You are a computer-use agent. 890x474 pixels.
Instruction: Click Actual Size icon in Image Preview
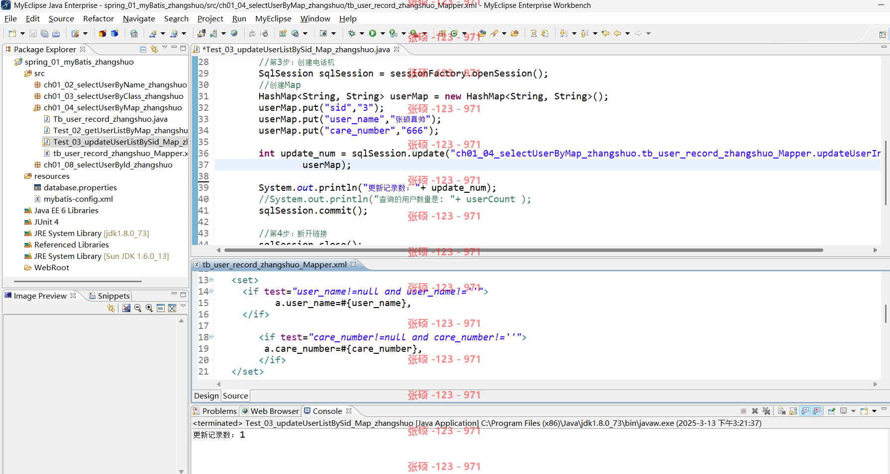(x=161, y=309)
